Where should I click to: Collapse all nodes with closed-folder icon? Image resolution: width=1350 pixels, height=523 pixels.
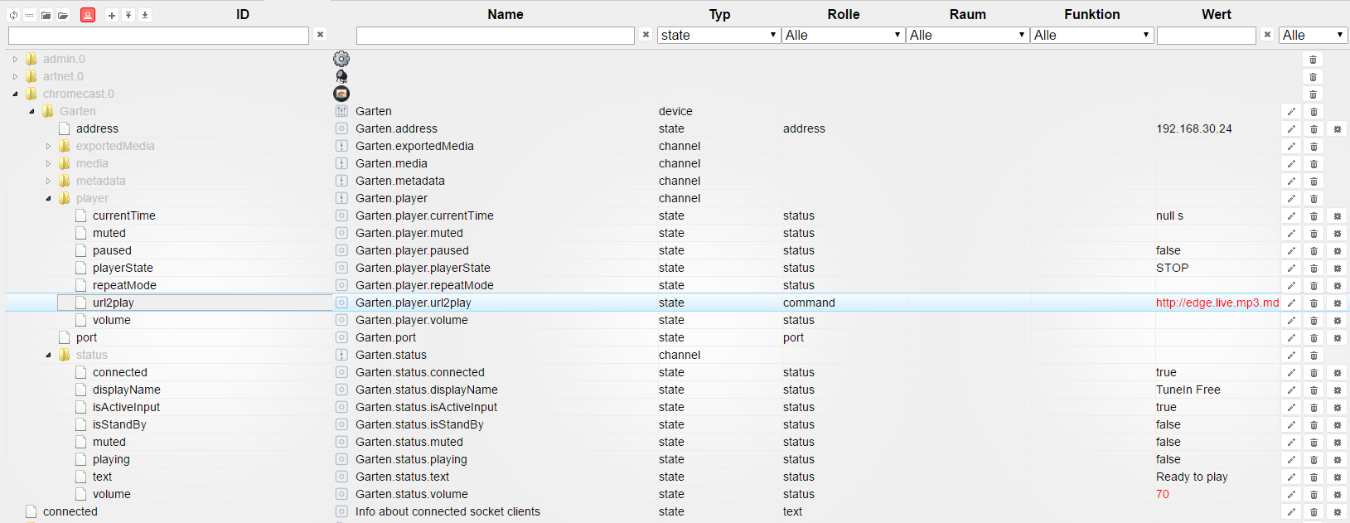point(46,15)
